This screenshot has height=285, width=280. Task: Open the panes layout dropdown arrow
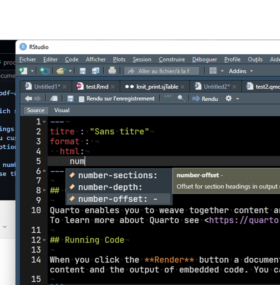coord(222,71)
